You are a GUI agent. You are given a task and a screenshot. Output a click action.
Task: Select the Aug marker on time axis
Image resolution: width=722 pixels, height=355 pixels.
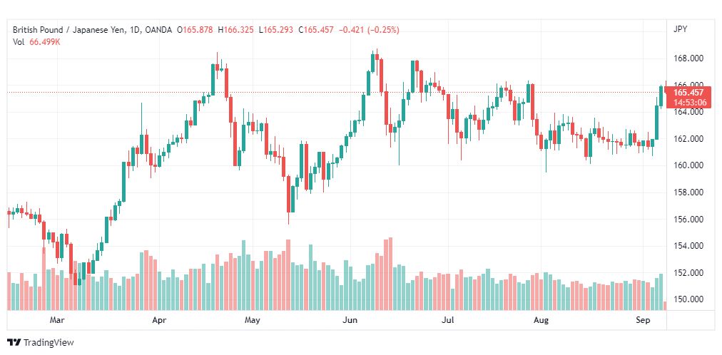point(541,319)
